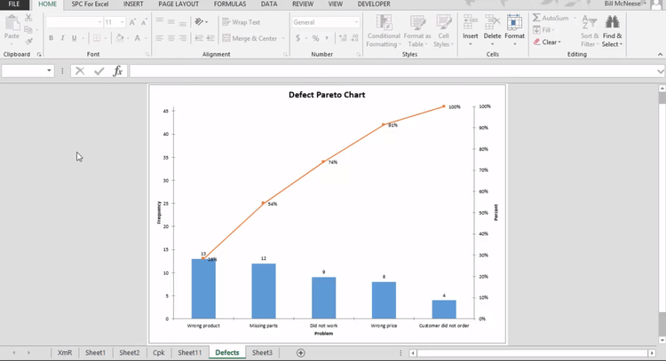Open Cell Styles gallery
Image resolution: width=666 pixels, height=361 pixels.
pyautogui.click(x=443, y=31)
